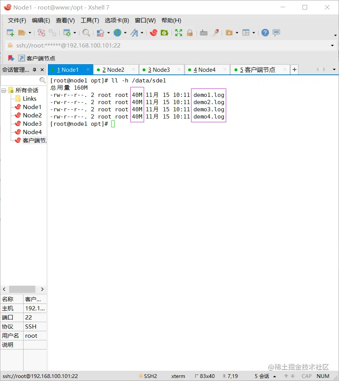Screen dimensions: 339x381
Task: Click the add folder toolbar icon
Action: (229, 33)
